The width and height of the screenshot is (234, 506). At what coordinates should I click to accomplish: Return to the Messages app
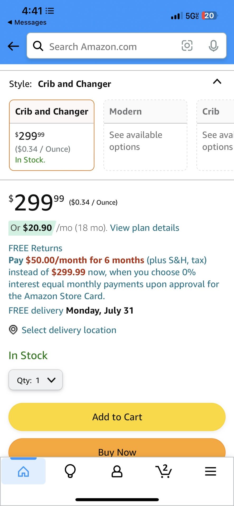coord(27,22)
